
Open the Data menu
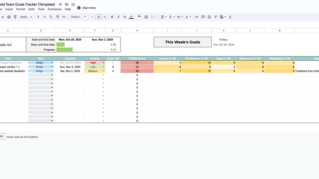pos(32,9)
